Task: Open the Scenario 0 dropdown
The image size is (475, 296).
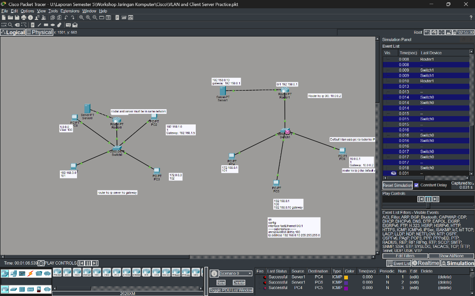Action: pyautogui.click(x=236, y=273)
